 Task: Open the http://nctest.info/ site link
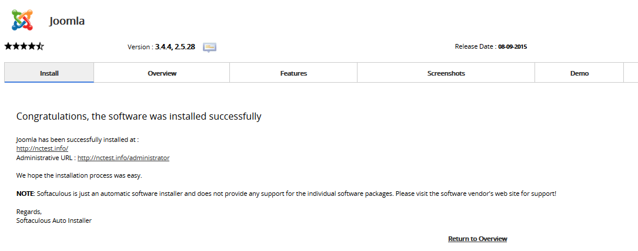pos(42,149)
